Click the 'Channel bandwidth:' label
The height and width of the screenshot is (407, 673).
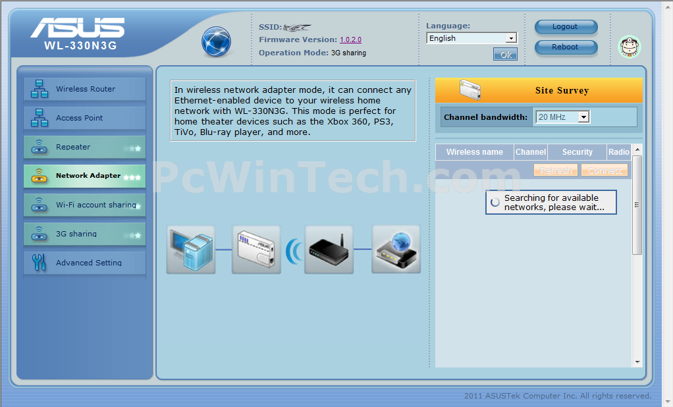click(x=485, y=117)
